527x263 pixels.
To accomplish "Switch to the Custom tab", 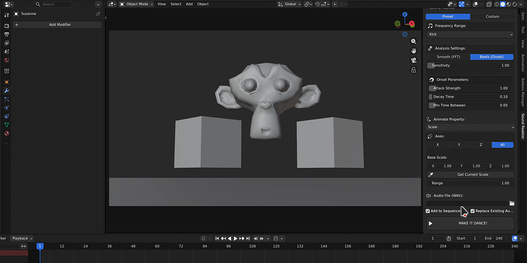I will click(492, 17).
